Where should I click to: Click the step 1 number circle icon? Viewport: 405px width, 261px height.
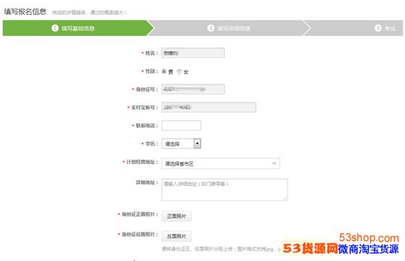coord(55,28)
